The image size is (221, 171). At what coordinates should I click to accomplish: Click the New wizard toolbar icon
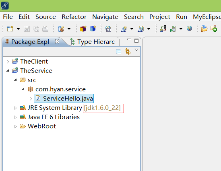click(10, 29)
